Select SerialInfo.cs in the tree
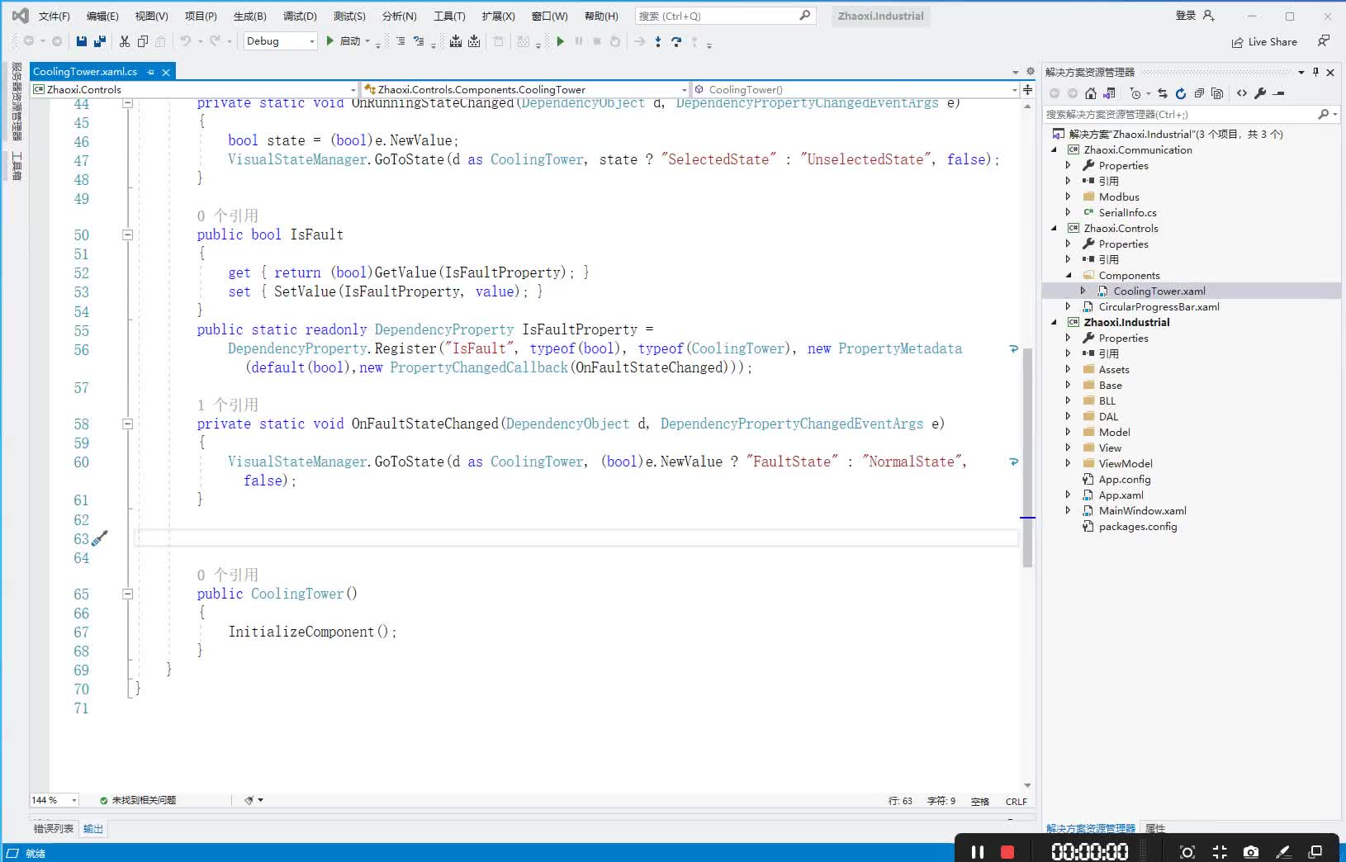Screen dimensions: 1346x862 (x=1127, y=212)
